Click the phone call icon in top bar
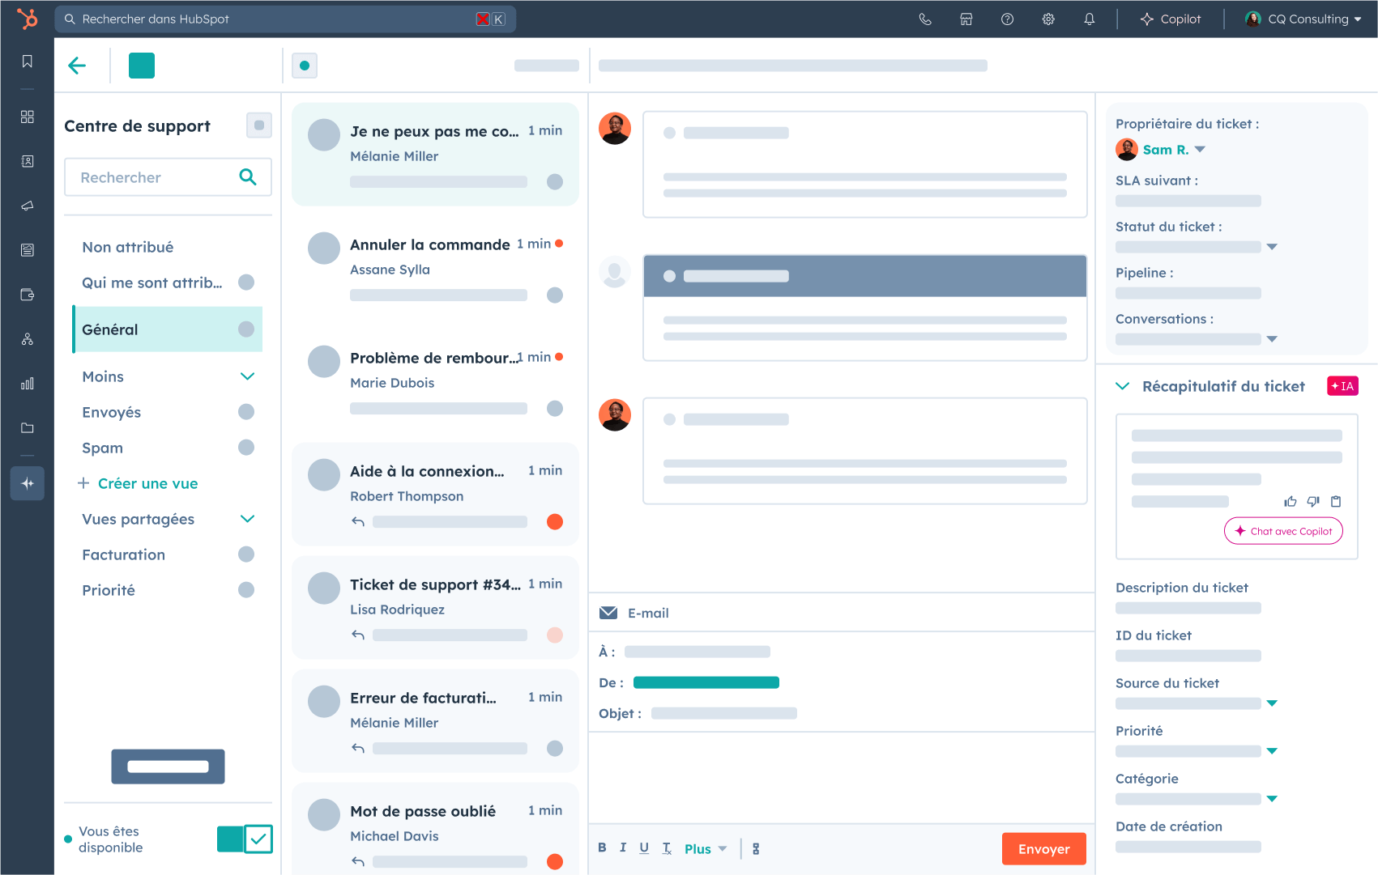Image resolution: width=1378 pixels, height=875 pixels. point(925,19)
